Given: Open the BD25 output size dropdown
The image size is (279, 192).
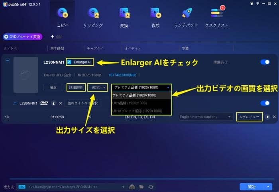Looking at the screenshot, I should pos(98,88).
